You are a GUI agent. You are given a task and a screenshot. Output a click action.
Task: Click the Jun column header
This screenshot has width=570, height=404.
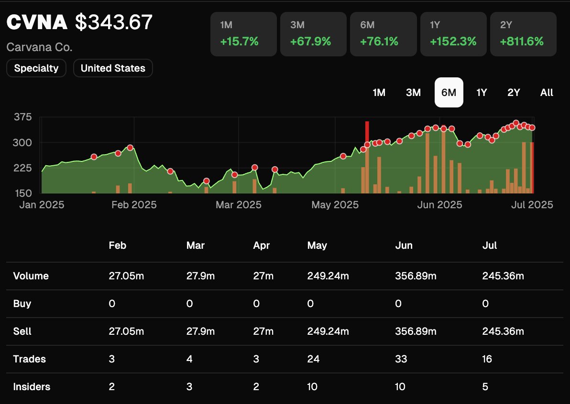[404, 245]
